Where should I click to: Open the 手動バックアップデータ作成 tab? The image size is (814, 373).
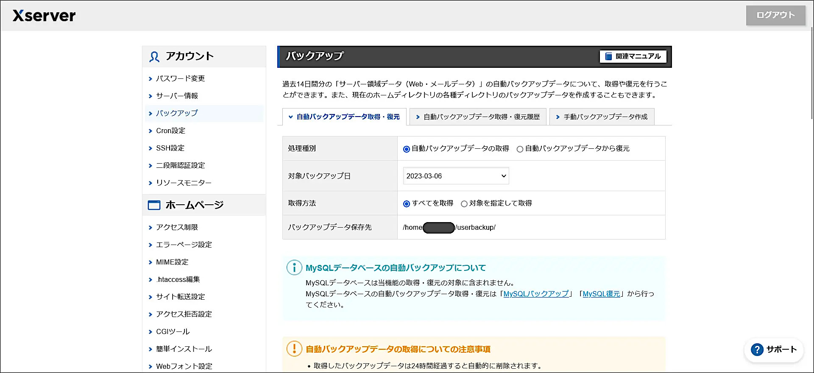click(x=602, y=117)
